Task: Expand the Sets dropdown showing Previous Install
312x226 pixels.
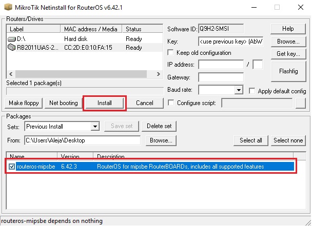Action: 95,127
